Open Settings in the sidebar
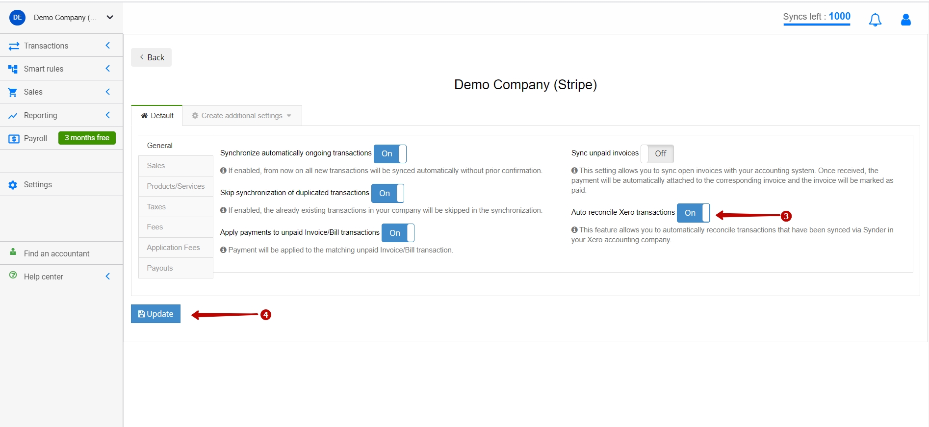Viewport: 929px width, 427px height. (61, 185)
